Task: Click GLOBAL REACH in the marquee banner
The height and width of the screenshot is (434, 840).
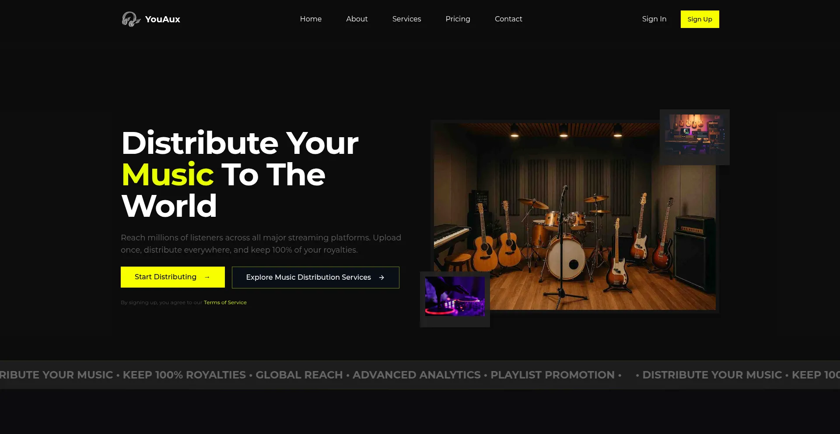Action: 299,375
